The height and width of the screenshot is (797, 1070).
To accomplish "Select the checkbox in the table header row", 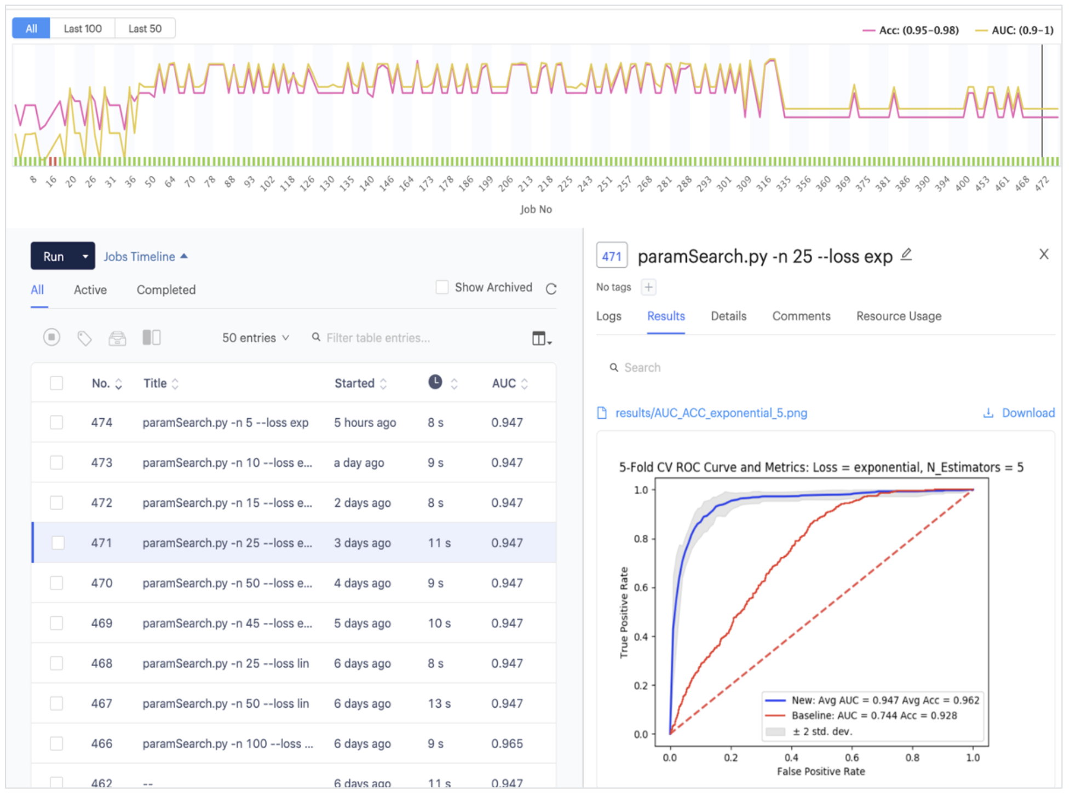I will (56, 383).
